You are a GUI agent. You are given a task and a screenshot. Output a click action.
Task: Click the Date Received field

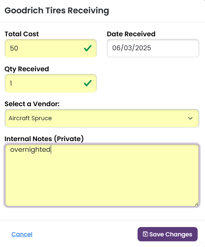point(153,48)
